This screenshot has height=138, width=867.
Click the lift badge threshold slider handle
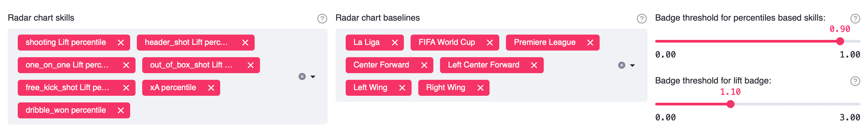pos(730,104)
